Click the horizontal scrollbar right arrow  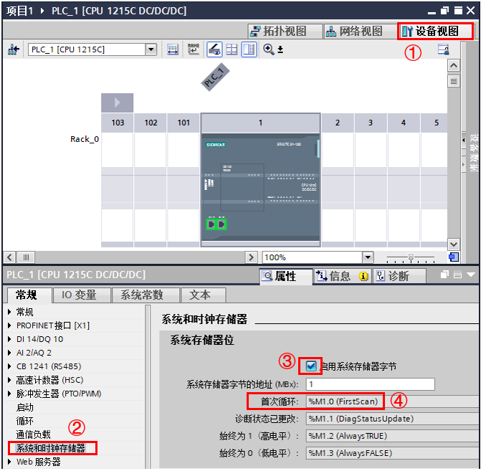tap(251, 257)
